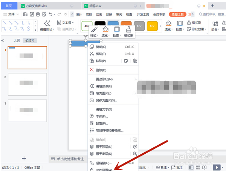Open the 切换 (Transitions) tab
This screenshot has height=171, width=226.
[89, 14]
